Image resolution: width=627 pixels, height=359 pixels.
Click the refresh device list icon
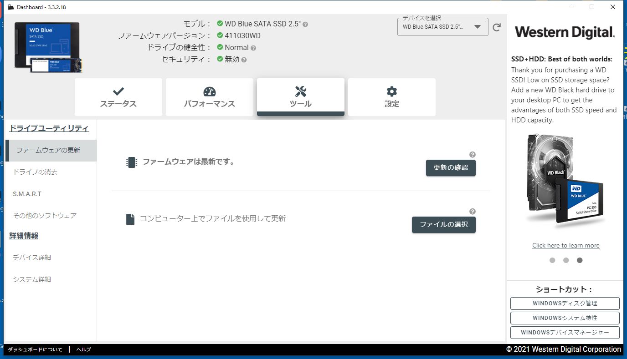point(497,27)
